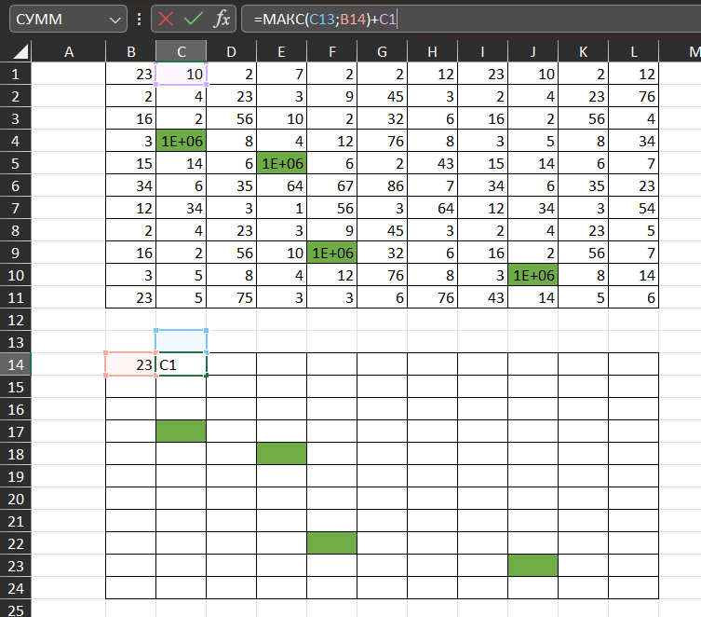Click empty green cell F22
Viewport: 701px width, 617px height.
pyautogui.click(x=331, y=542)
